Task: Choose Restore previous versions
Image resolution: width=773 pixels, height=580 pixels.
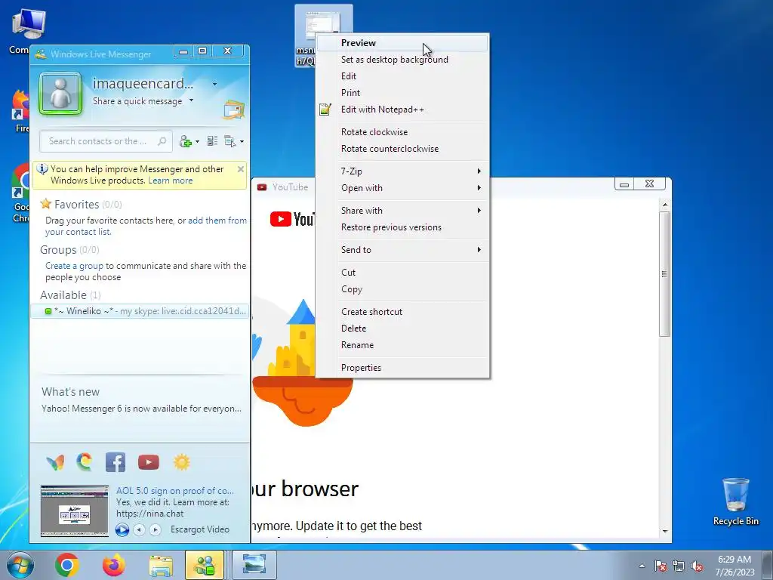Action: pos(402,227)
